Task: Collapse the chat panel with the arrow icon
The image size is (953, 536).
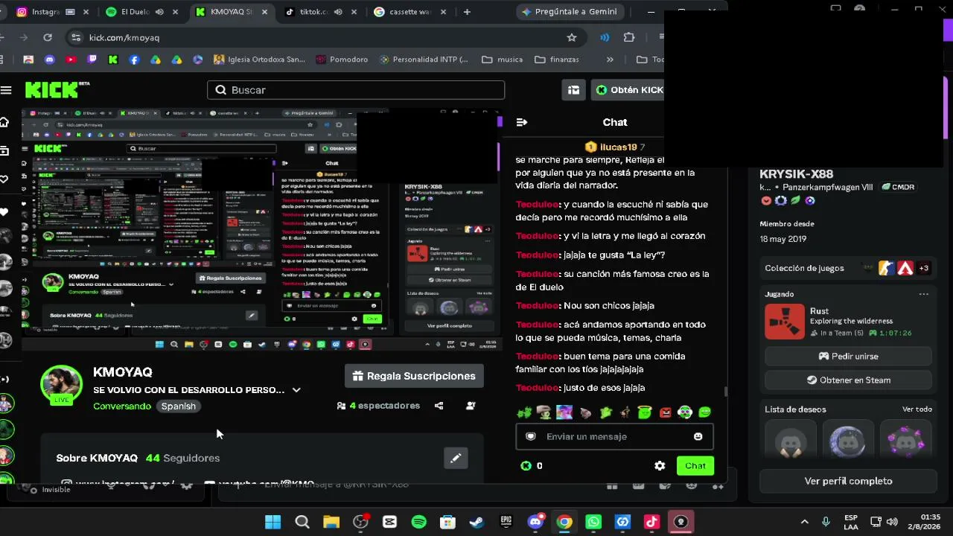Action: tap(522, 122)
